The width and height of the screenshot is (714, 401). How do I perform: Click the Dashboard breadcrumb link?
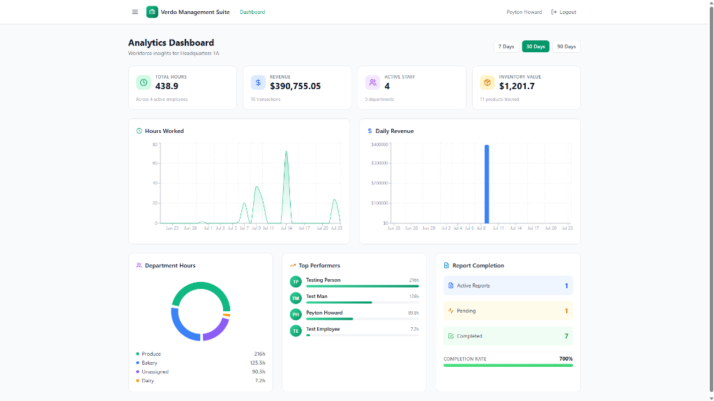[252, 13]
